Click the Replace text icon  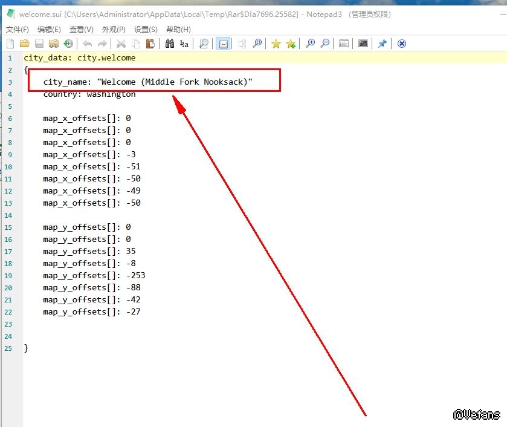(184, 44)
